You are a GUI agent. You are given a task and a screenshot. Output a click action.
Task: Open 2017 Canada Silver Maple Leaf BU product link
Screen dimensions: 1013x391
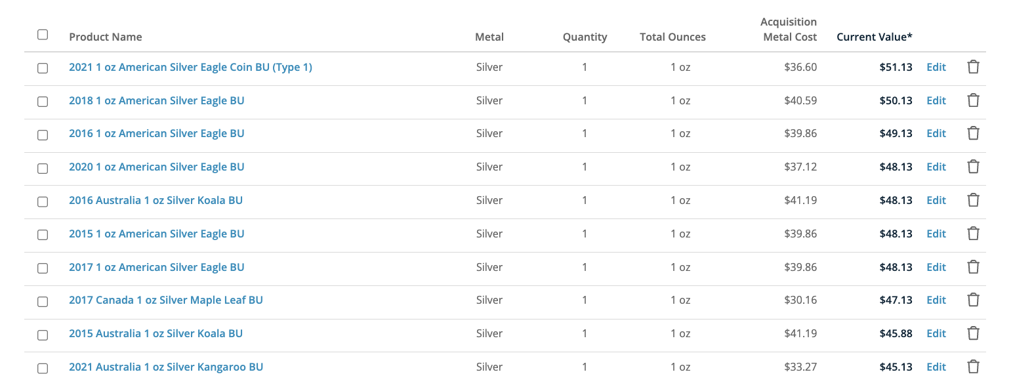[x=166, y=300]
